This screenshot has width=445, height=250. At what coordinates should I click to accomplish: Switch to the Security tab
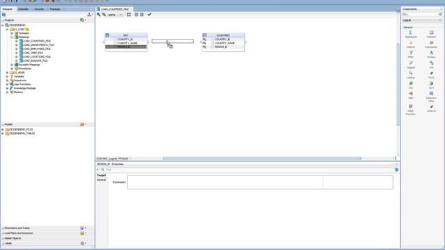coord(39,9)
